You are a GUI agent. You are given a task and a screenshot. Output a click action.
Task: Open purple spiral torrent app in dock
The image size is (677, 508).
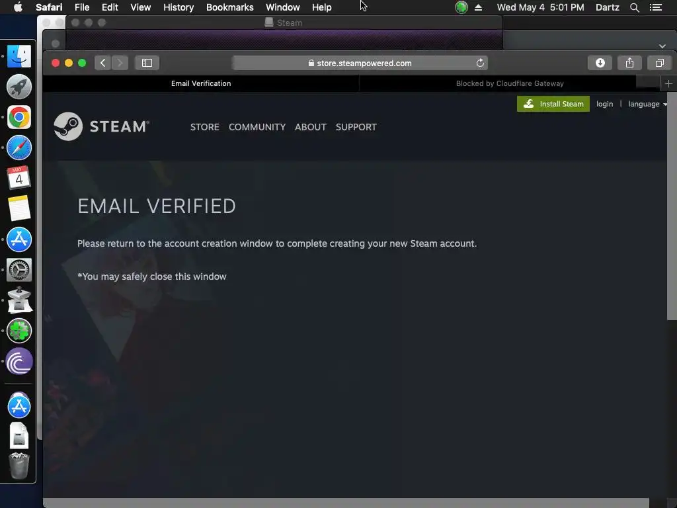[x=19, y=361]
